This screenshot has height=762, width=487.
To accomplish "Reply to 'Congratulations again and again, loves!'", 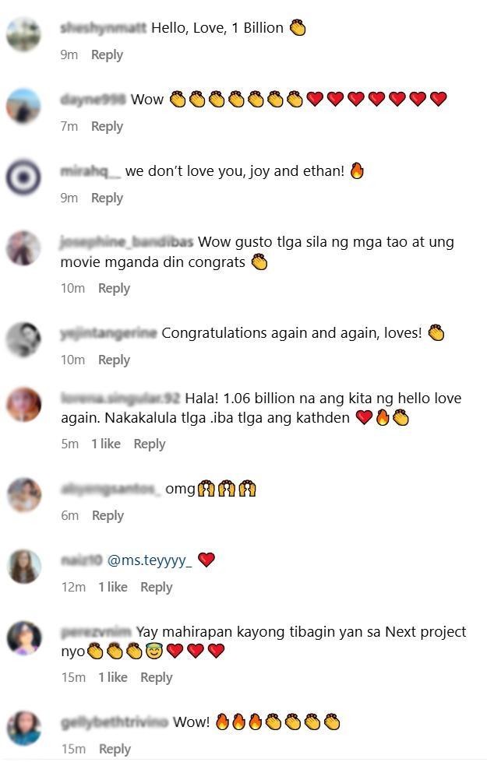I will pyautogui.click(x=114, y=360).
